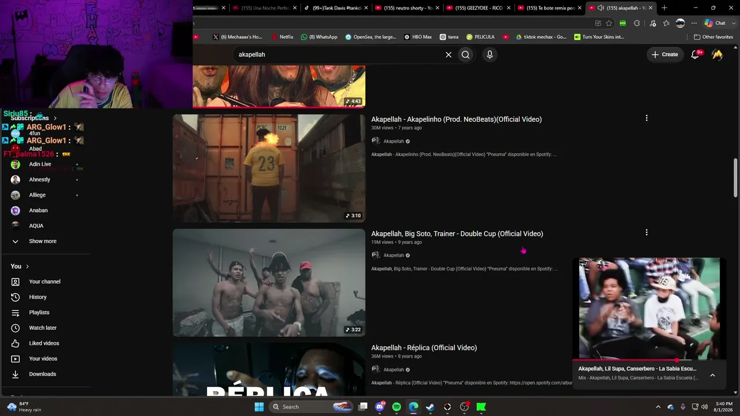Switch to the neutro shorty tab

[x=407, y=8]
